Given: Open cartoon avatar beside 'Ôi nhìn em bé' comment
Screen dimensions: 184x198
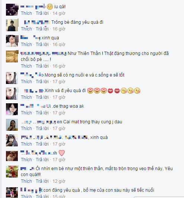Looking at the screenshot, I should click(12, 172).
